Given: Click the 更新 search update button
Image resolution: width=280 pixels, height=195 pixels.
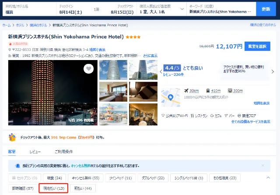Looking at the screenshot, I should pyautogui.click(x=266, y=9).
